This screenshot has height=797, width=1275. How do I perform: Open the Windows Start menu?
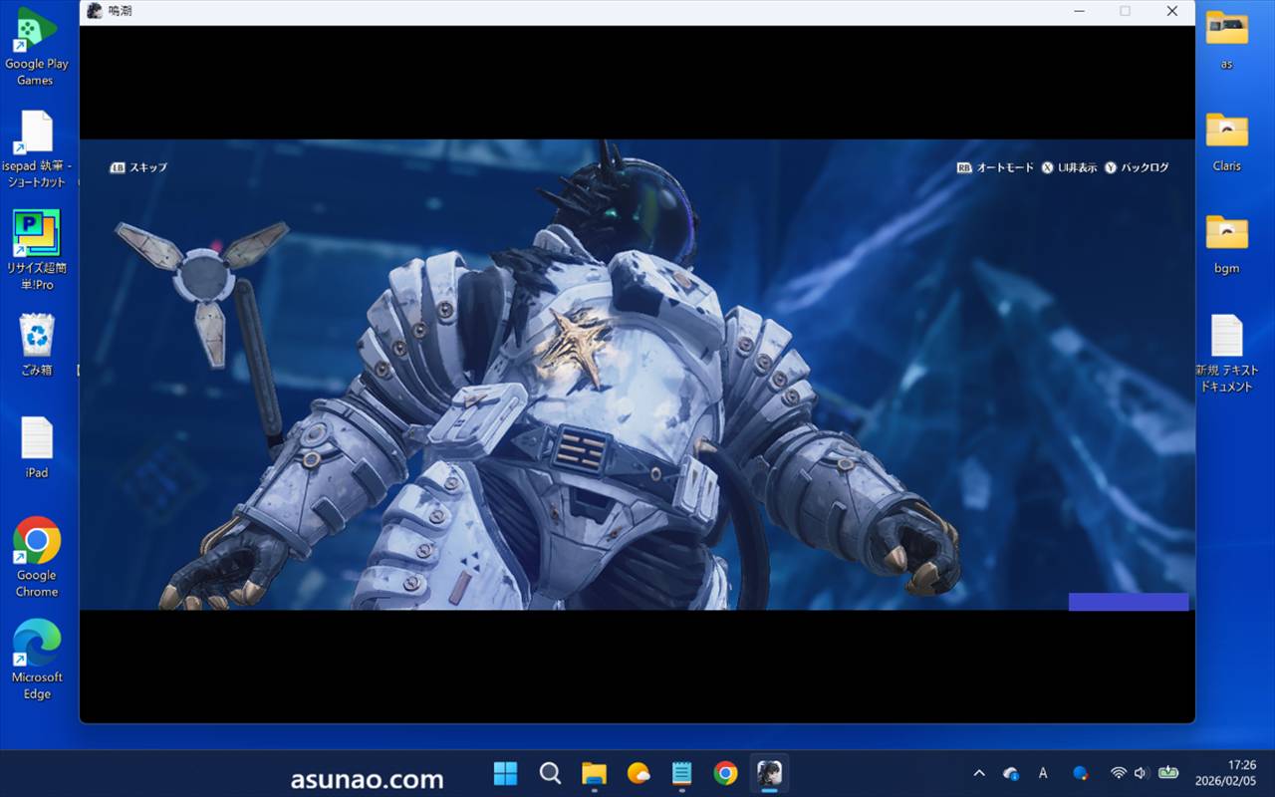click(506, 773)
